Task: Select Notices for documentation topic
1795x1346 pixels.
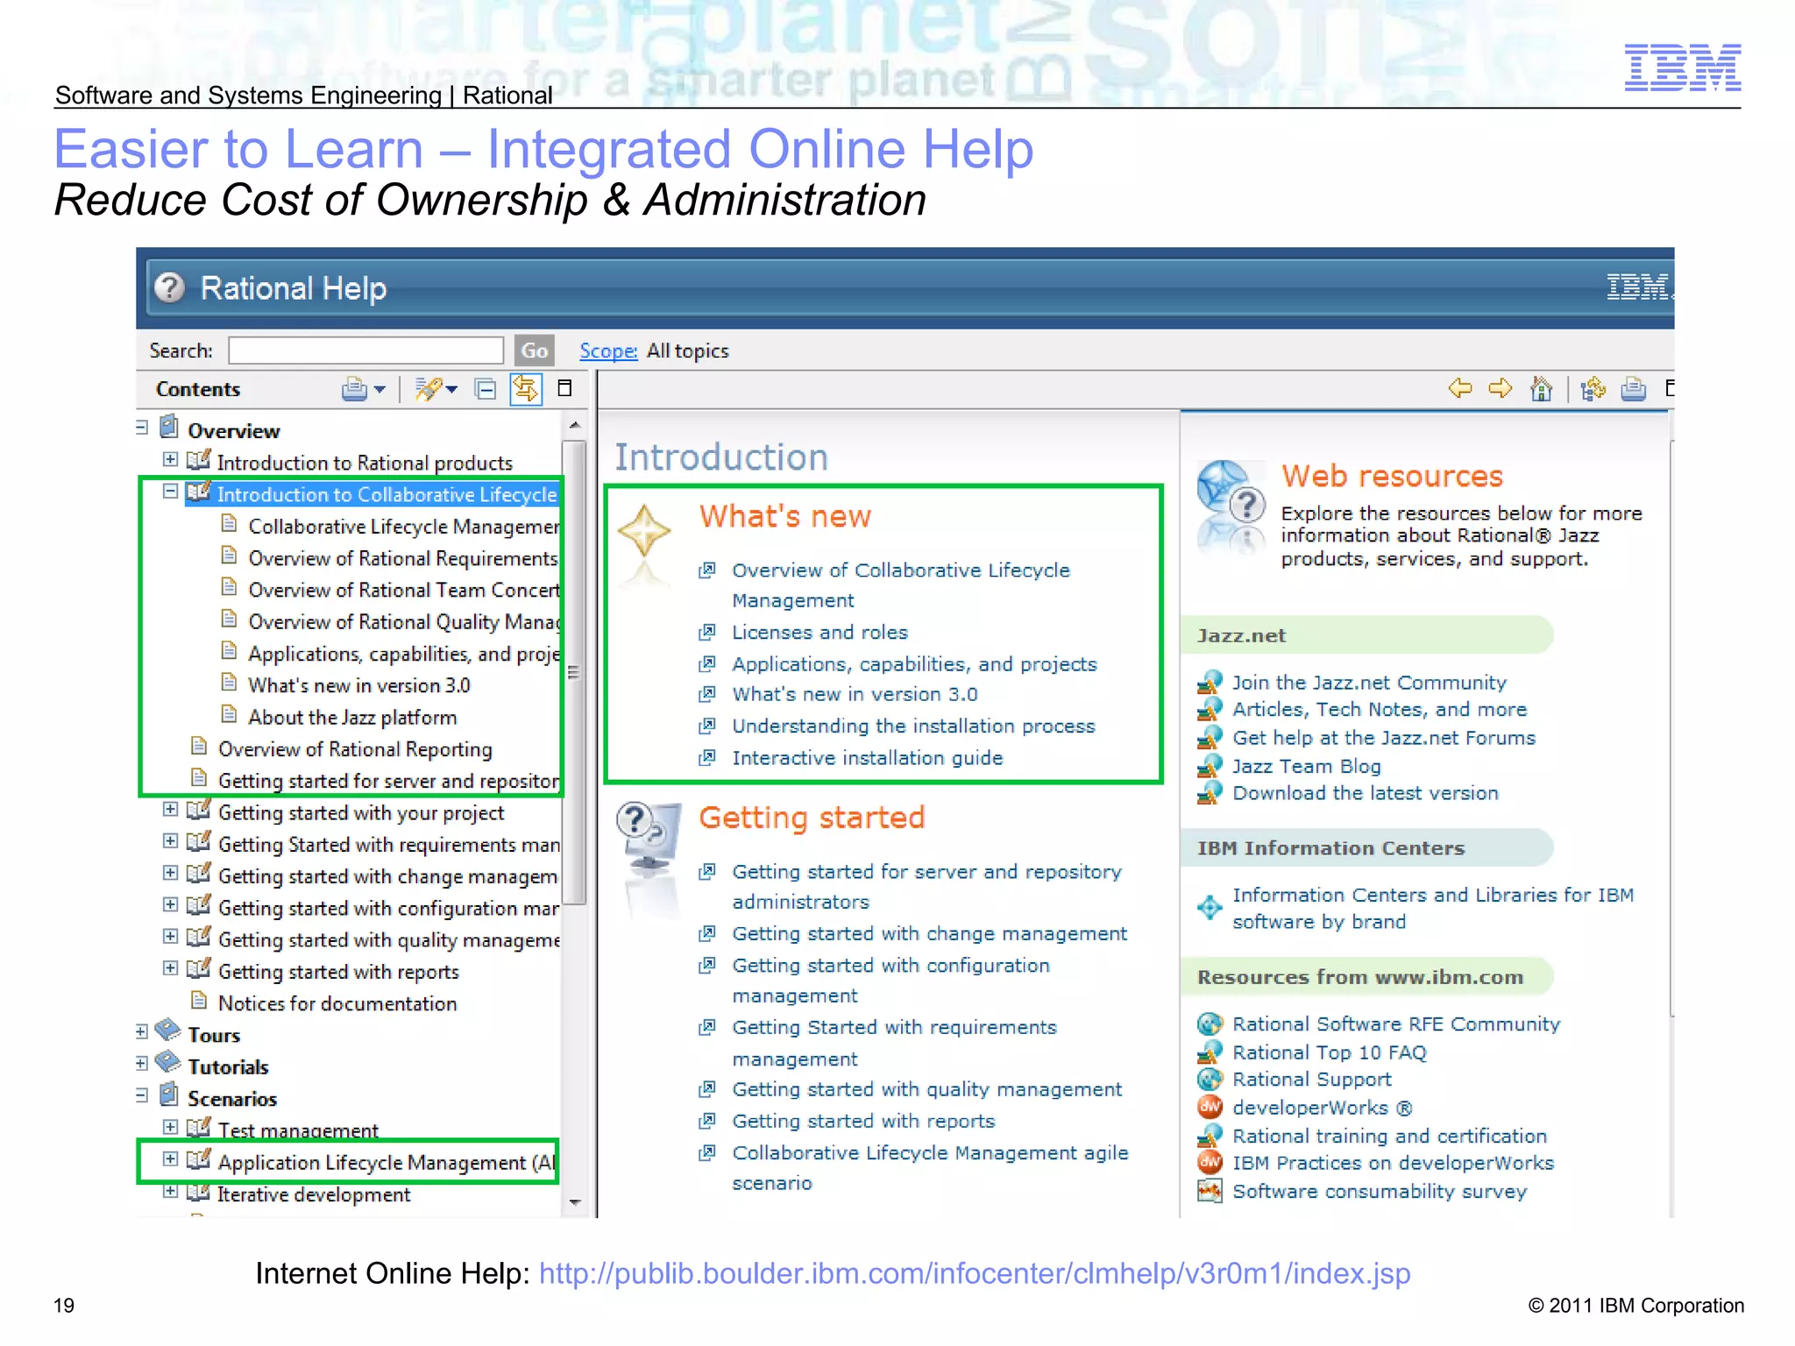Action: (337, 1003)
